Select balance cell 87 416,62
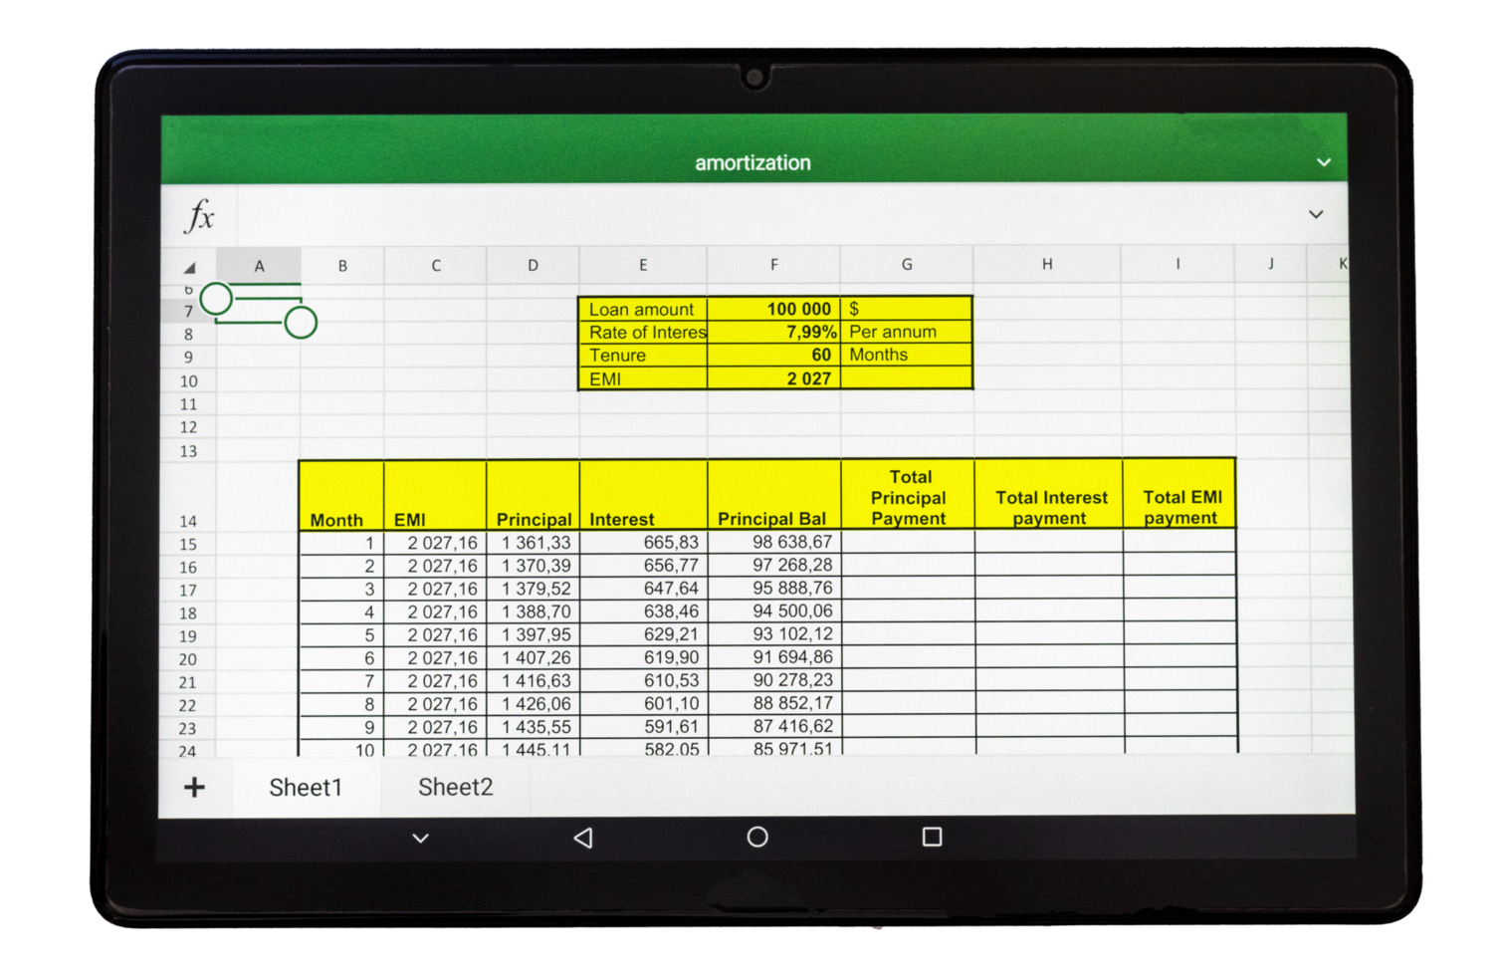The width and height of the screenshot is (1501, 976). [774, 726]
